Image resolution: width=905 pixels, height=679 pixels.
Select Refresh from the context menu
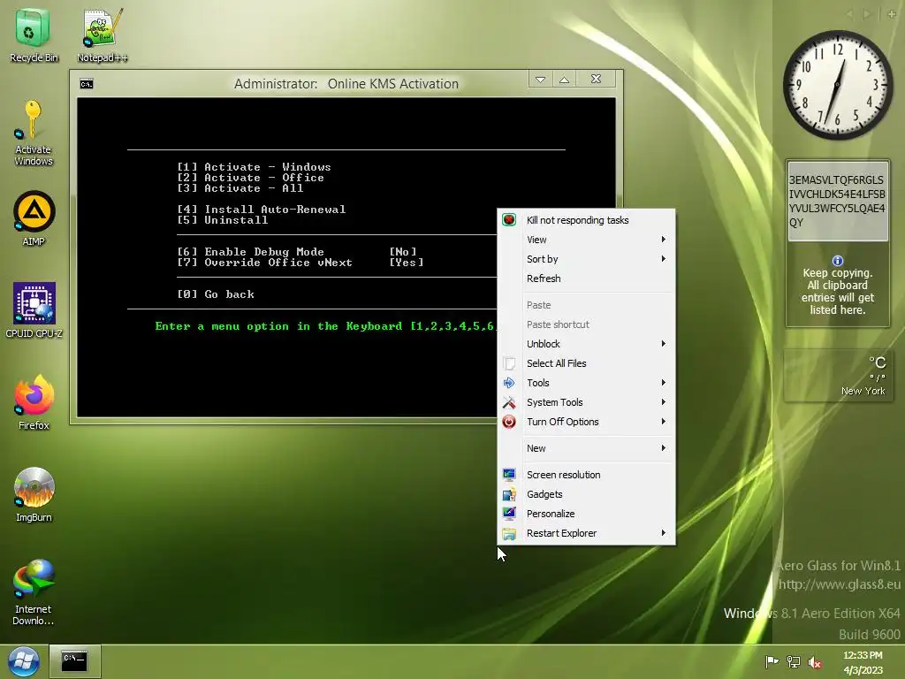586,278
